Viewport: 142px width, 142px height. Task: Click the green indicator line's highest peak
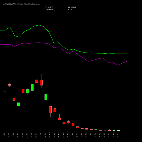click(39, 25)
